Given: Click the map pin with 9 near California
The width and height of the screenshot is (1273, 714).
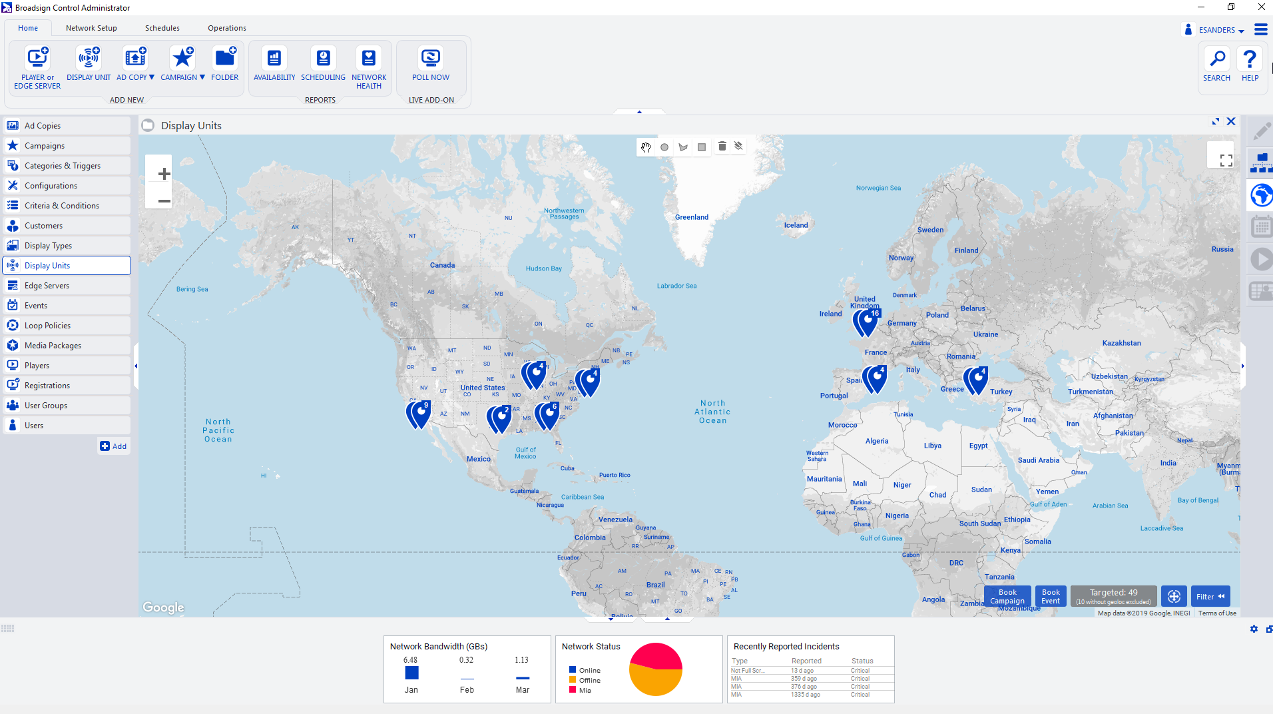Looking at the screenshot, I should point(419,414).
